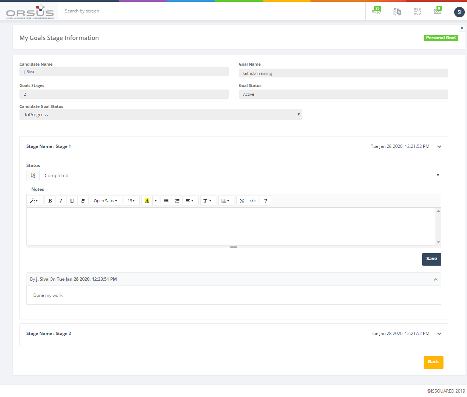Open the editor help question mark
Screen dimensions: 467x397
265,201
